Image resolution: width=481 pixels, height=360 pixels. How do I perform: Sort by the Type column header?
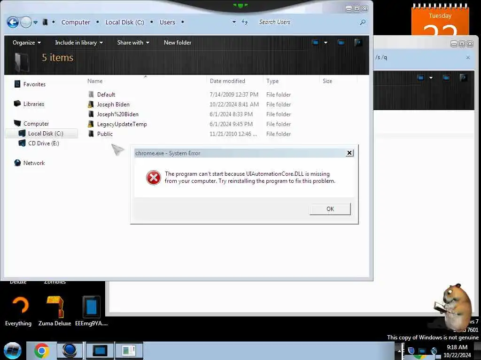point(272,81)
